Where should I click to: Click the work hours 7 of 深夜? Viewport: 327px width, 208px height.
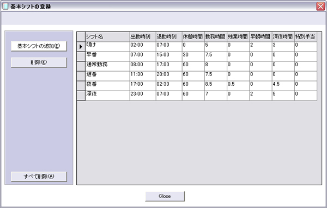pos(216,96)
